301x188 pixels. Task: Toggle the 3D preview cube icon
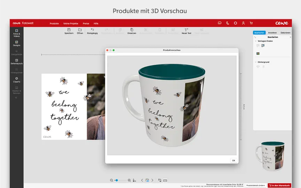(x=147, y=180)
